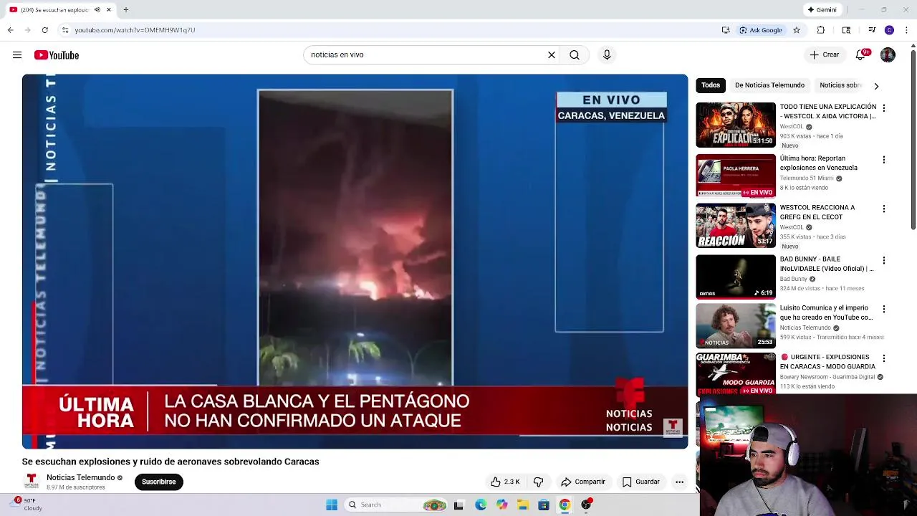This screenshot has width=917, height=516.
Task: Open the Noticias Telemundo channel name
Action: point(80,477)
